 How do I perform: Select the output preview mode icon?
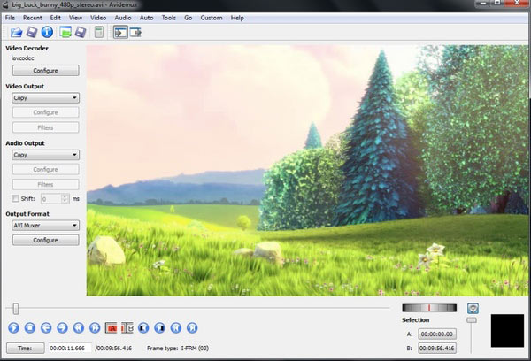(x=135, y=33)
